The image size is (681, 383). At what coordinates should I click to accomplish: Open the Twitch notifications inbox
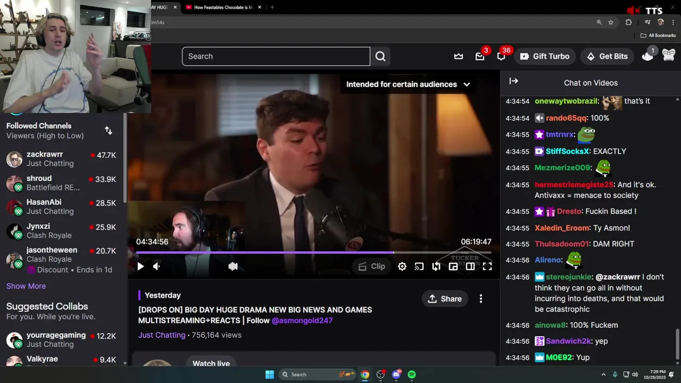480,56
